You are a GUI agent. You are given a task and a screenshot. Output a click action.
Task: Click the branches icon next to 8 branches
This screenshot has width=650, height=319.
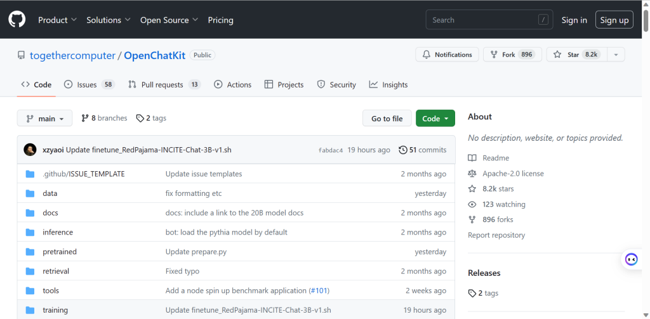[x=85, y=118]
